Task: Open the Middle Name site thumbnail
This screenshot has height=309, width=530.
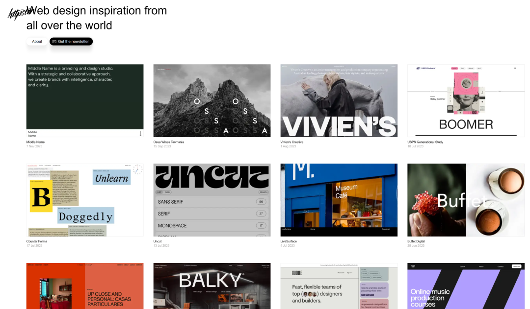Action: point(85,100)
